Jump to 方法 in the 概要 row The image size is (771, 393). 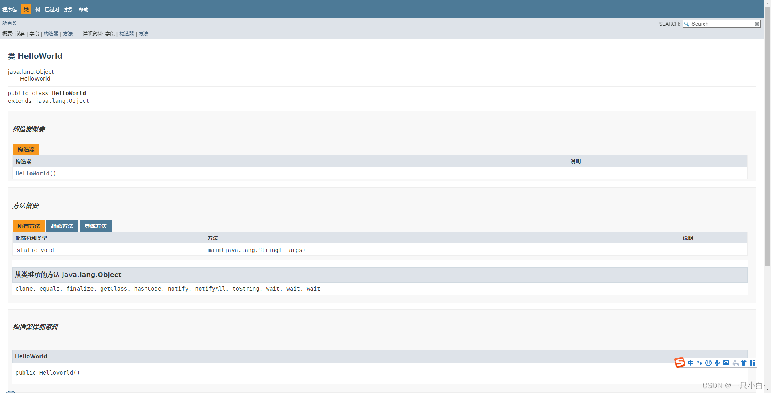(x=68, y=34)
